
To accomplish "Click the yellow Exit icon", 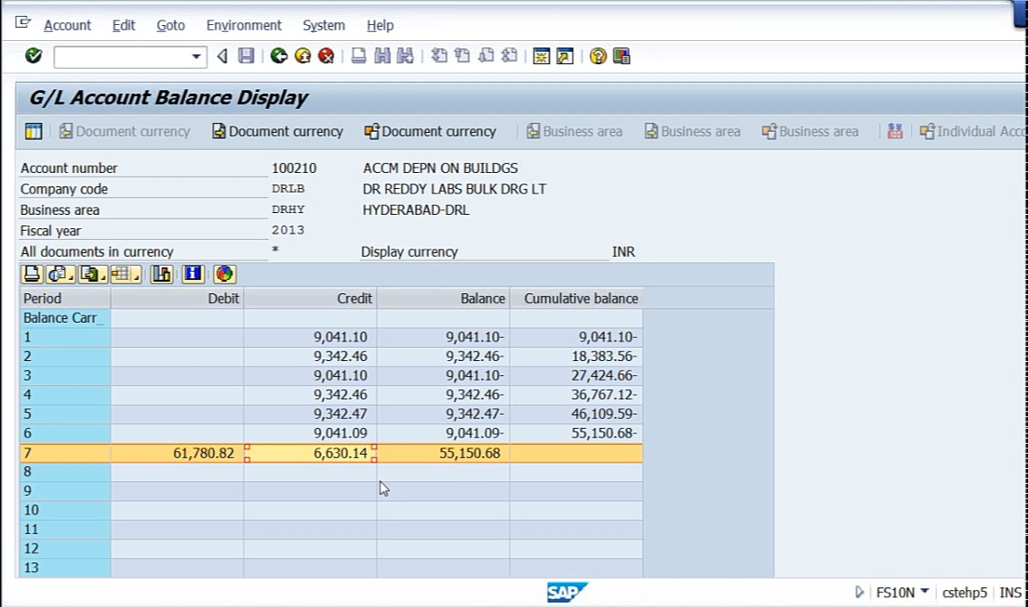I will [303, 56].
